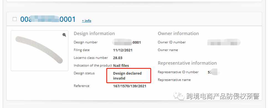268x108 pixels.
Task: Click the reference value 167/1570/139/2021
Action: (130, 86)
